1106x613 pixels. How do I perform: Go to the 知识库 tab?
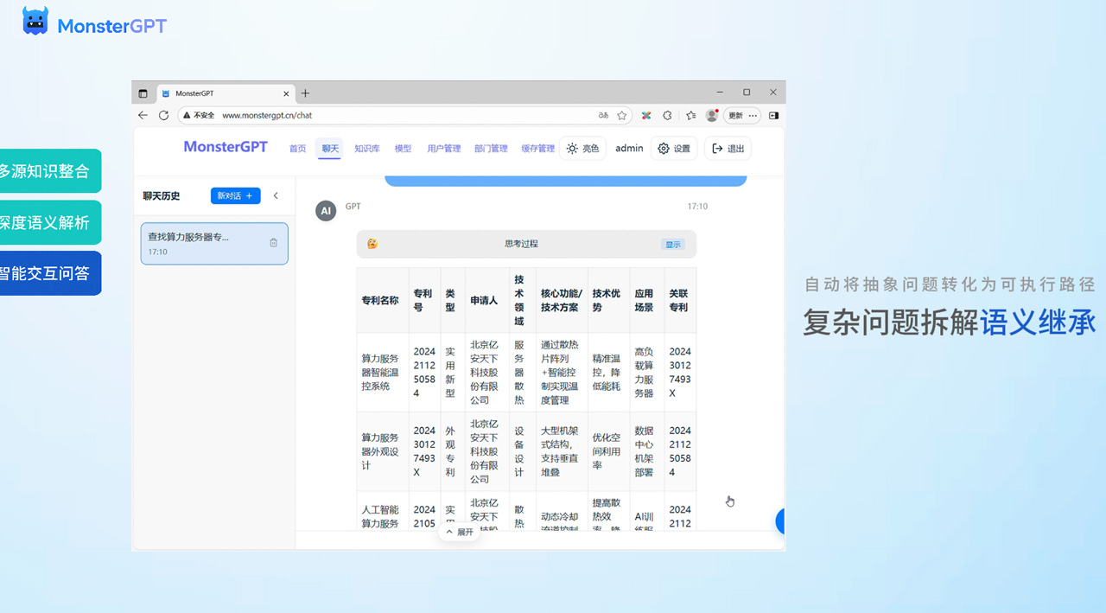pos(366,149)
